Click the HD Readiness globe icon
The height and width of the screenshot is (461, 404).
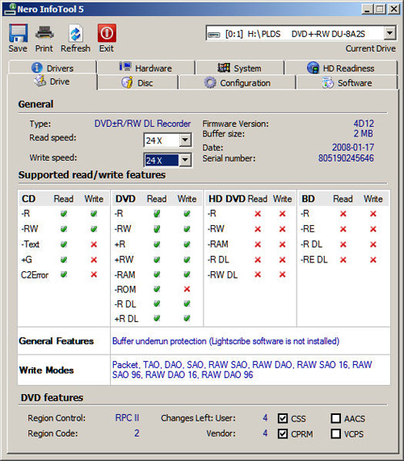(313, 68)
